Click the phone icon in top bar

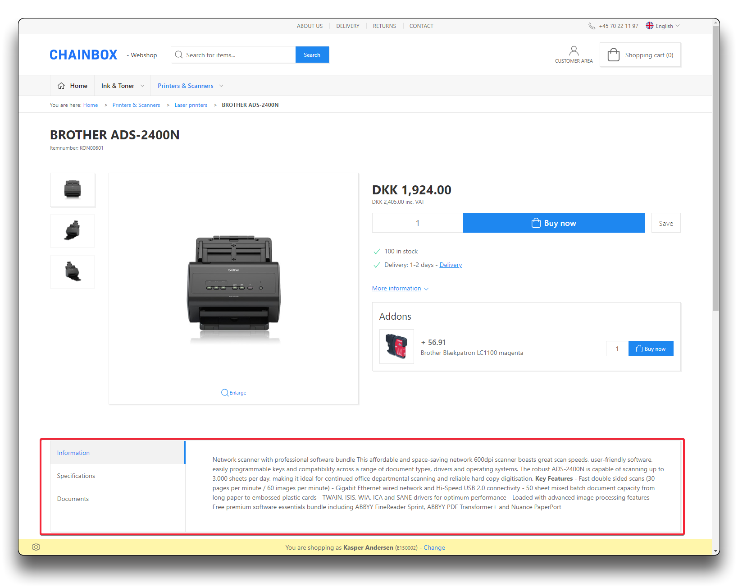[592, 26]
